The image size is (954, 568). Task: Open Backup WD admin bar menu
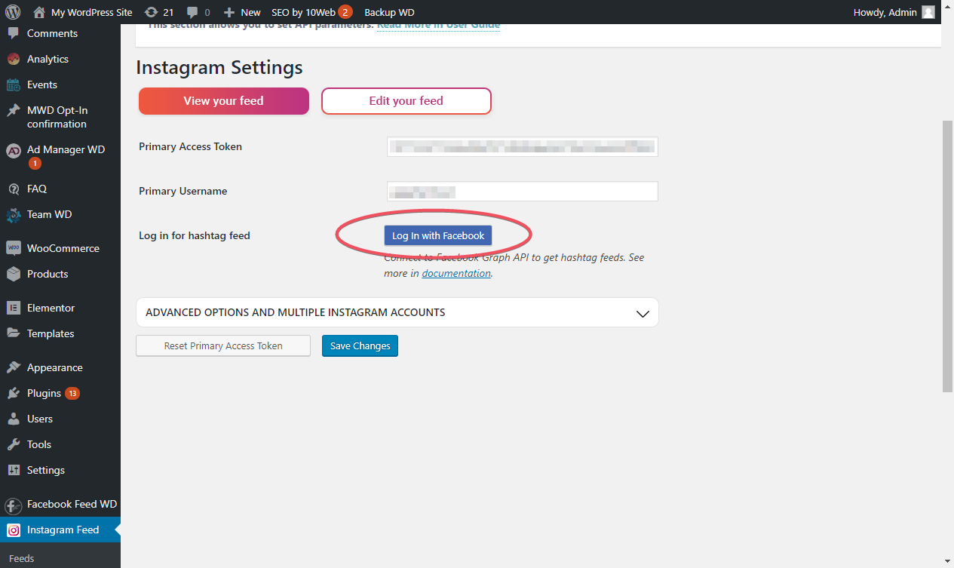click(x=389, y=12)
